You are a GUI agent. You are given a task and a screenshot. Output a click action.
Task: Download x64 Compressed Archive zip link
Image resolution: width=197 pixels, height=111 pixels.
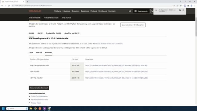(113, 65)
